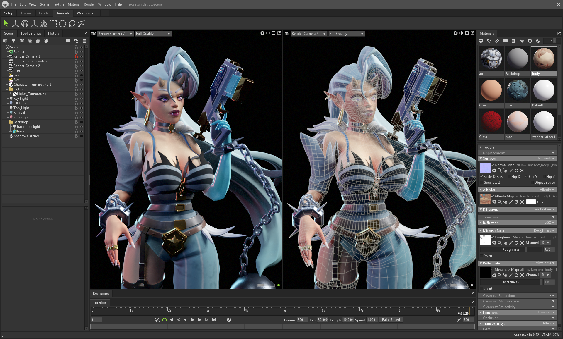Hide the Key Light using eye icon
The height and width of the screenshot is (339, 563).
point(82,99)
